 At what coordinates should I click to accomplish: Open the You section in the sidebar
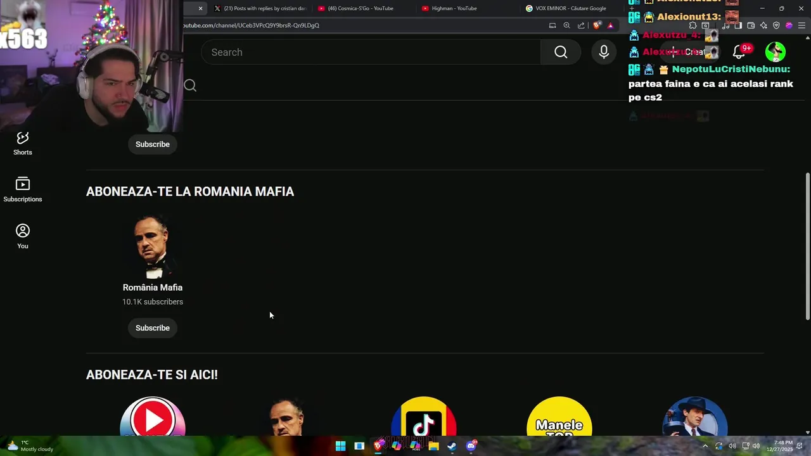tap(23, 237)
